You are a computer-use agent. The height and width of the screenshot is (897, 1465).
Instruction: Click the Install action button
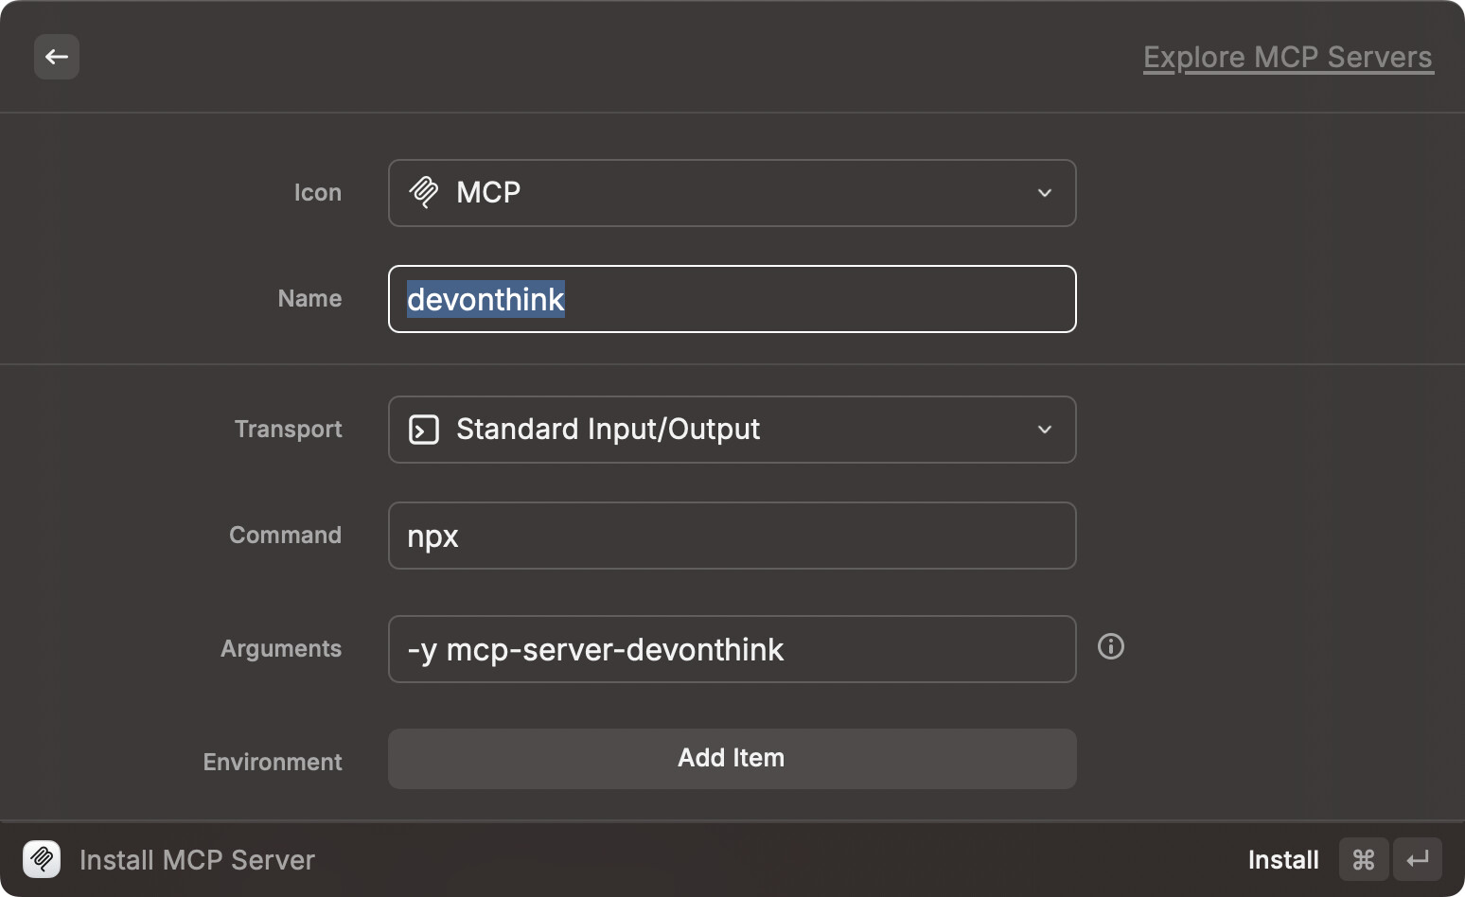pyautogui.click(x=1282, y=860)
